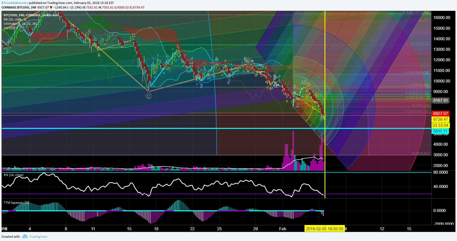Click the yellow close price label 6739.47

click(x=440, y=119)
